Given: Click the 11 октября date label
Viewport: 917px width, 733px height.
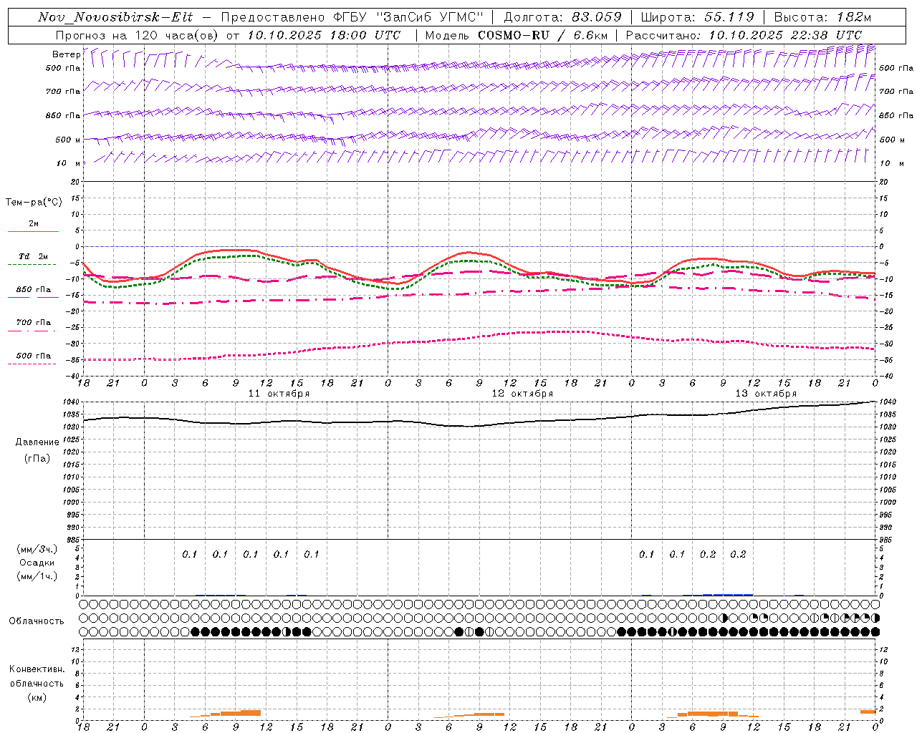Looking at the screenshot, I should click(279, 394).
